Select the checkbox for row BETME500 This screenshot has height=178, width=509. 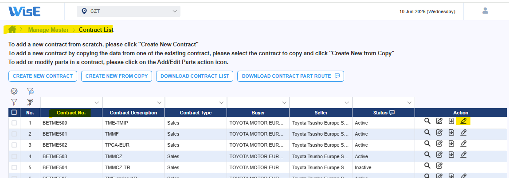14,123
